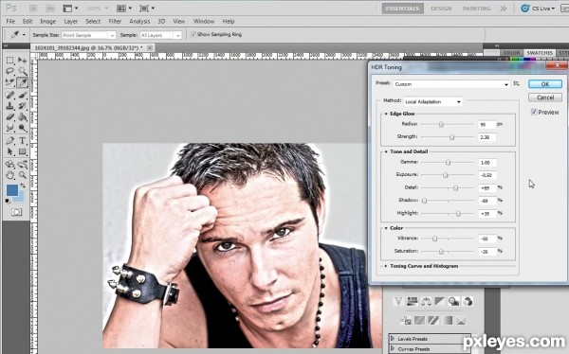Image resolution: width=569 pixels, height=354 pixels.
Task: Toggle Show Sampling Ring checkbox
Action: tap(193, 34)
